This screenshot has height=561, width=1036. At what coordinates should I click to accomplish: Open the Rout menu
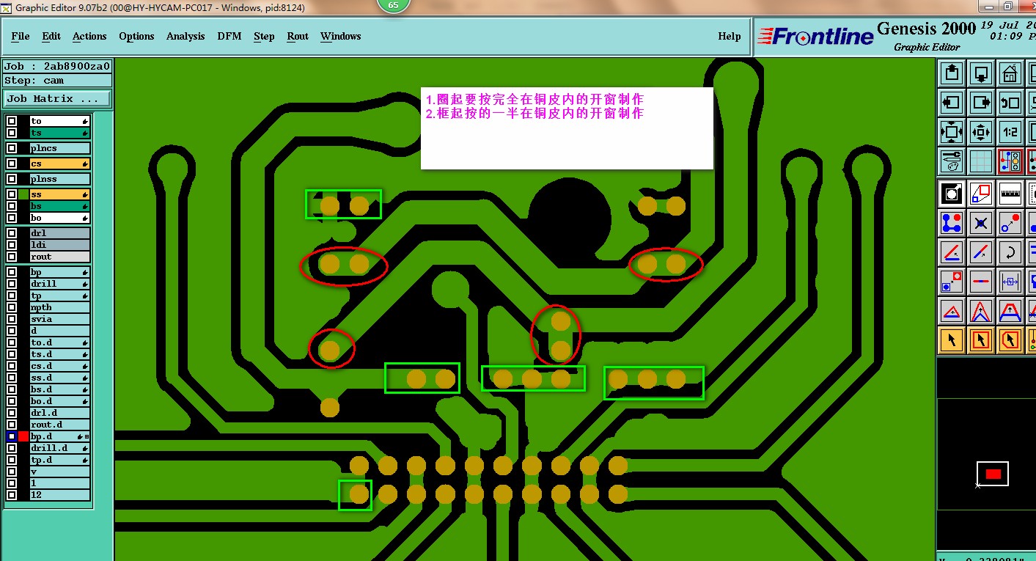point(298,36)
